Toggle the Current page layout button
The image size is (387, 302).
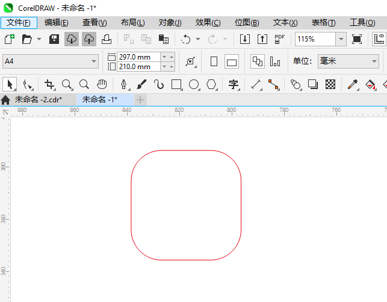[275, 61]
